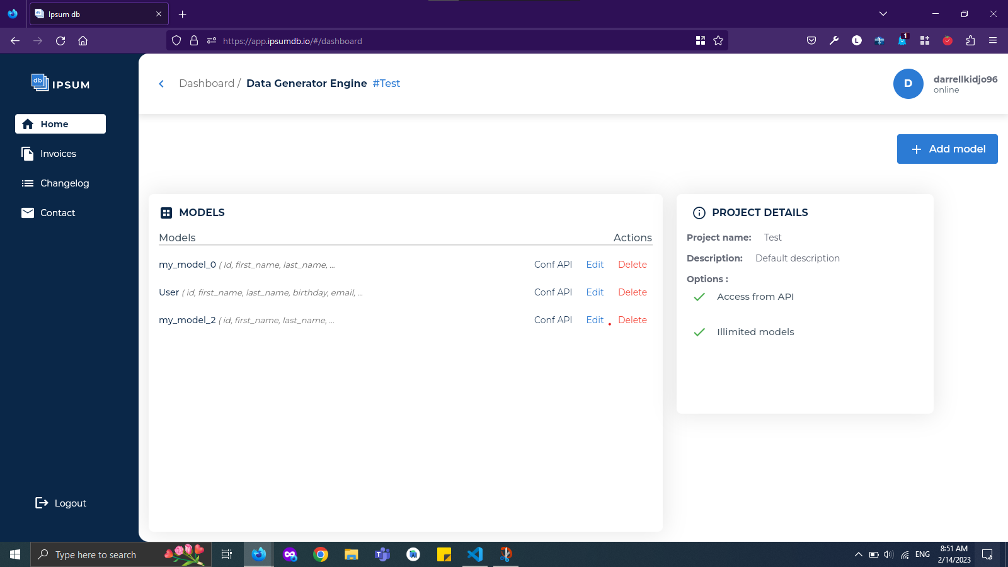Open the Changelog page
Viewport: 1008px width, 567px height.
(x=55, y=183)
